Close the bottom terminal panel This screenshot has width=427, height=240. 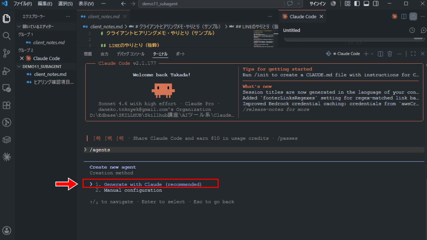[x=423, y=54]
